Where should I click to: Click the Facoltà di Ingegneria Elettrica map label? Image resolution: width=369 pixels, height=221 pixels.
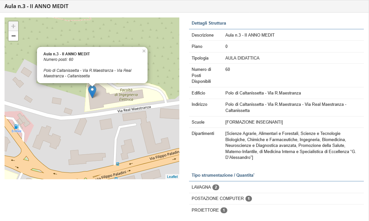[x=126, y=94]
